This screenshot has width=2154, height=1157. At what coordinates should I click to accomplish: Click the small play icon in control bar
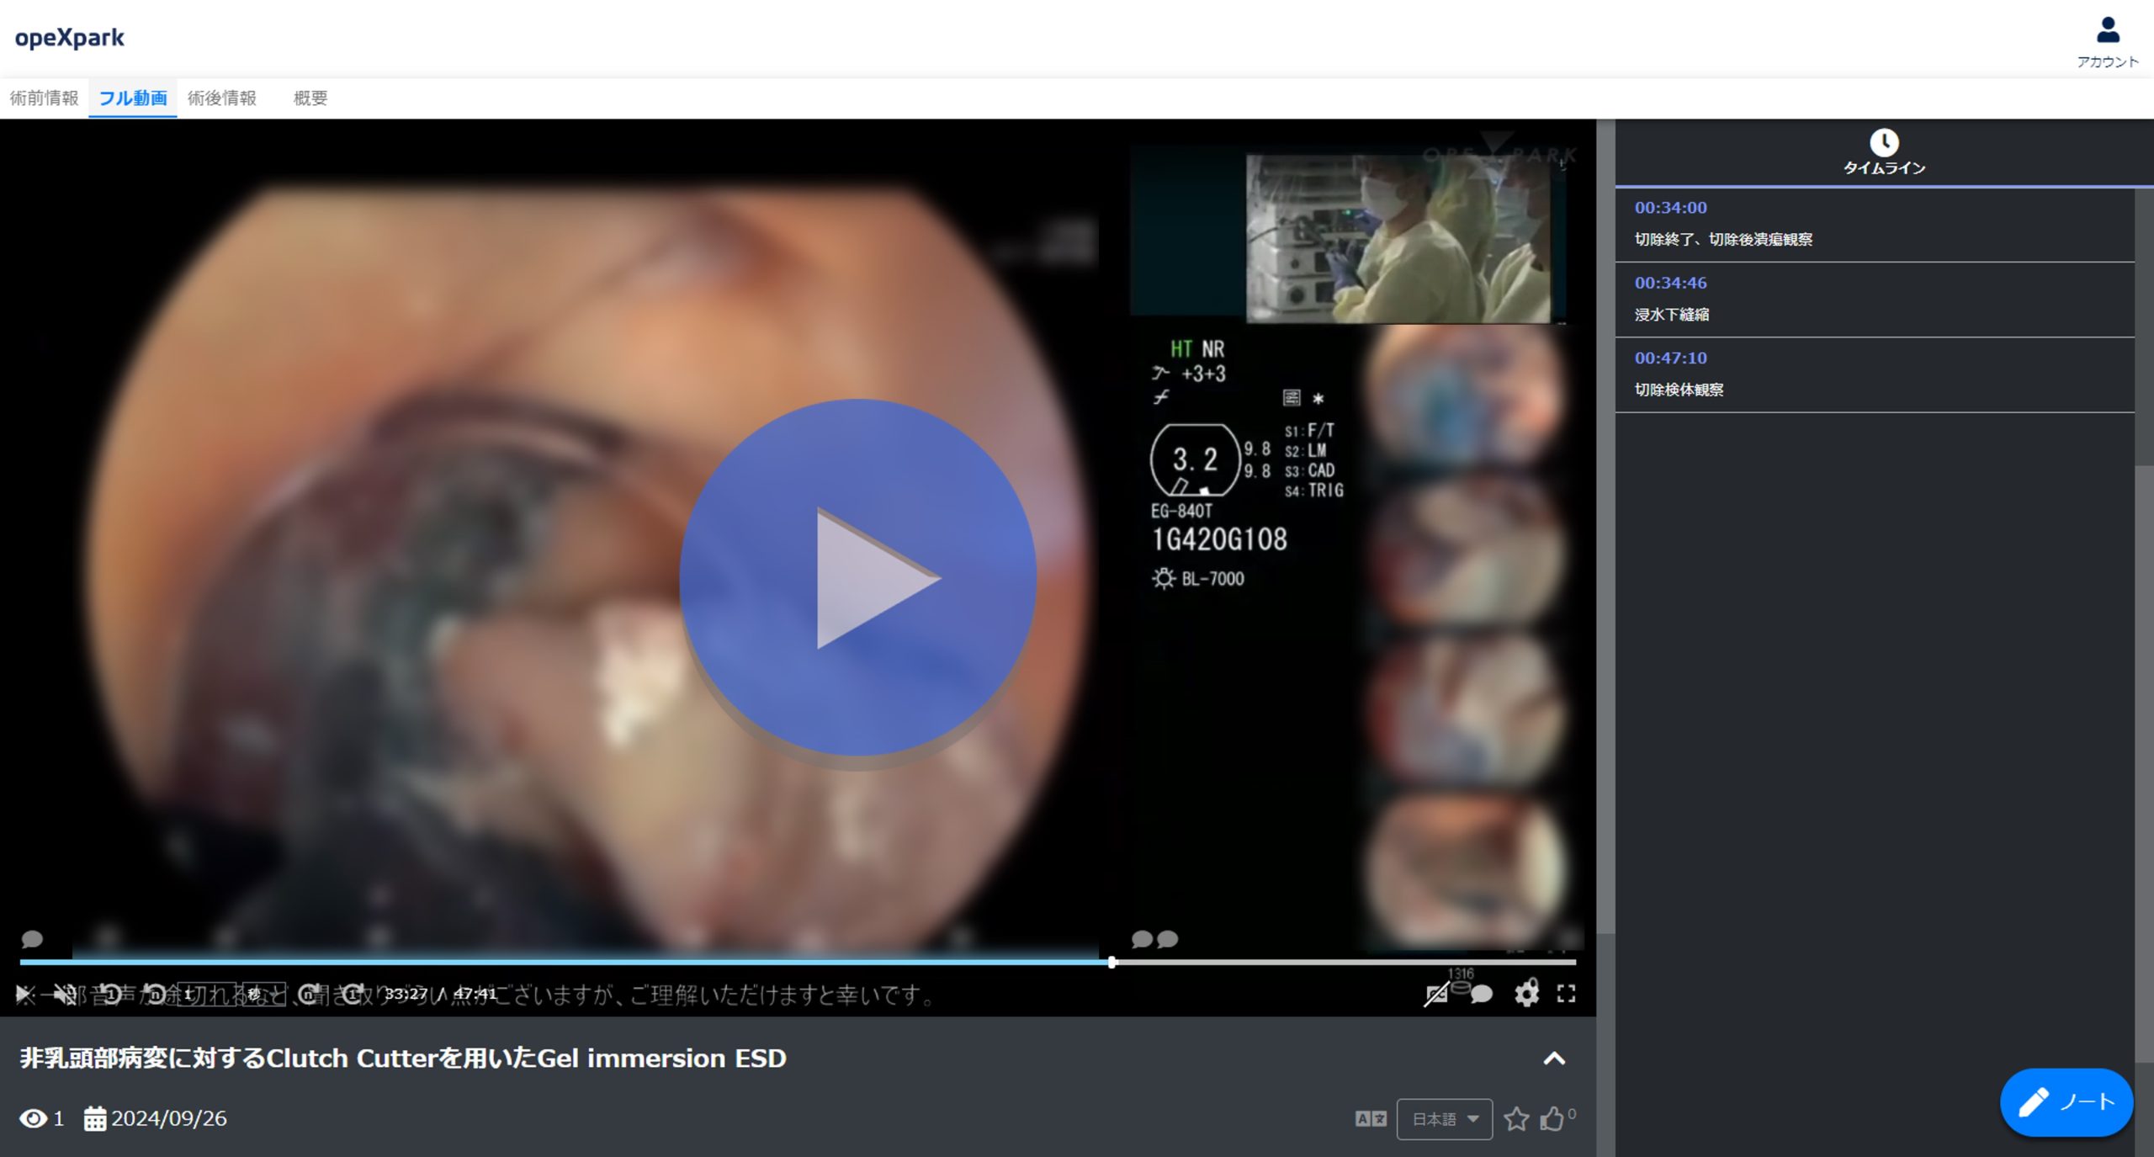pyautogui.click(x=24, y=995)
